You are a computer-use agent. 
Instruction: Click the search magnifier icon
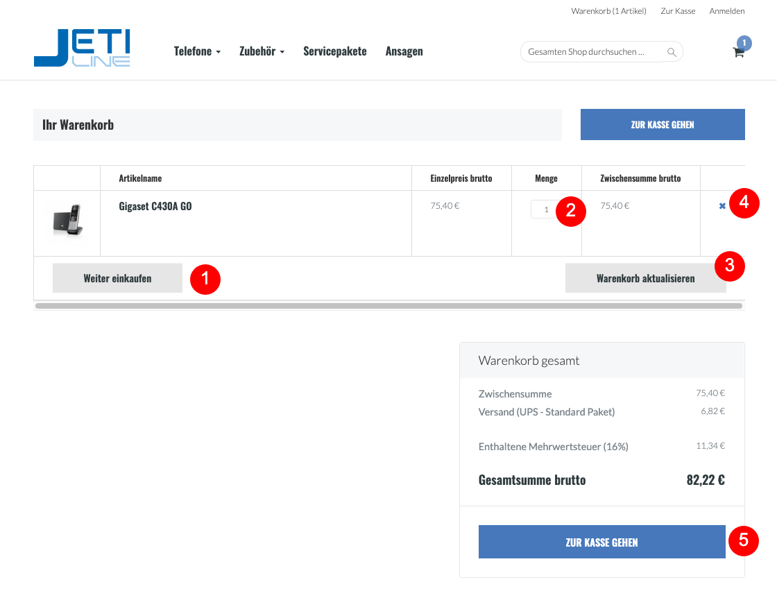[672, 52]
